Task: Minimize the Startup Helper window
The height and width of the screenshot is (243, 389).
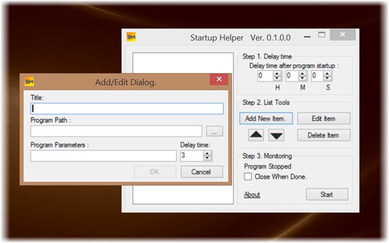Action: [307, 37]
